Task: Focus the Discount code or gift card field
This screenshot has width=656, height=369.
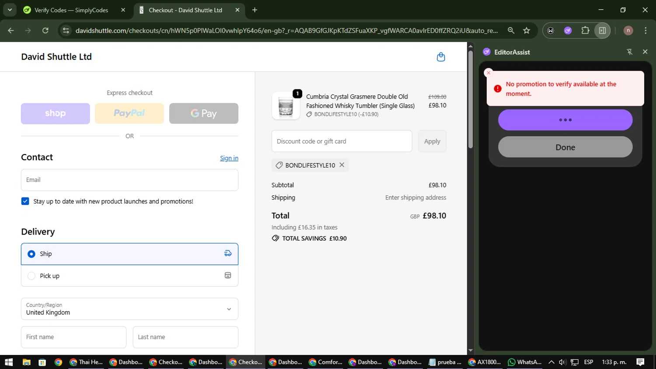Action: click(x=342, y=141)
